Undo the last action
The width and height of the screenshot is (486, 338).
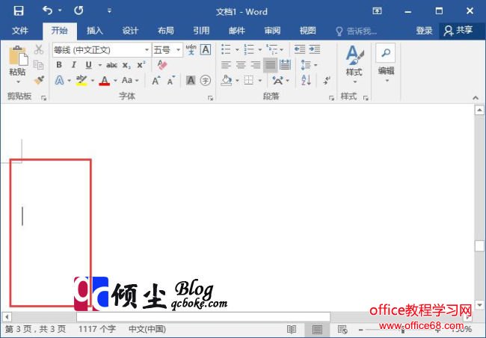(x=47, y=10)
